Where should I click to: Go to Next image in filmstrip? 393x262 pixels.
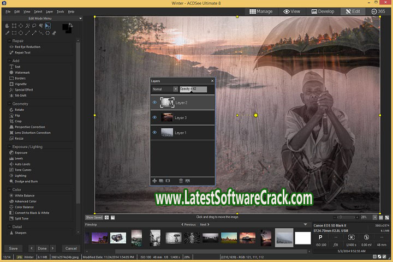(205, 225)
